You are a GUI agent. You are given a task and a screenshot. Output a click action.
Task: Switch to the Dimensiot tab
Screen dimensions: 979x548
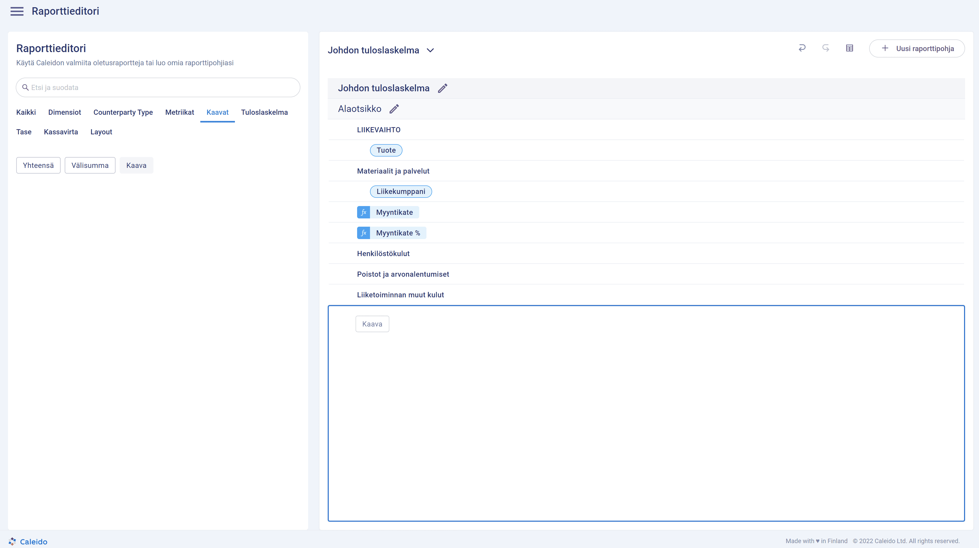pos(65,112)
